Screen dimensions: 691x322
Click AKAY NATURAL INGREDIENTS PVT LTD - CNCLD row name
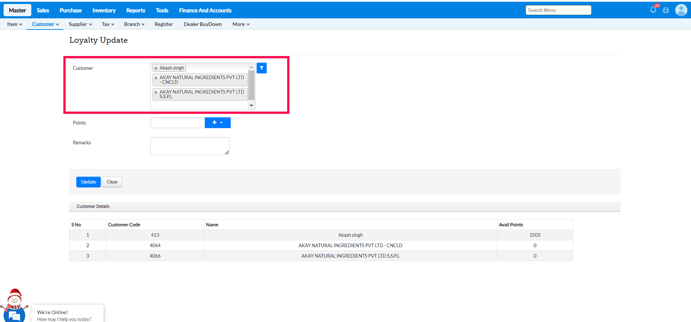click(x=351, y=245)
